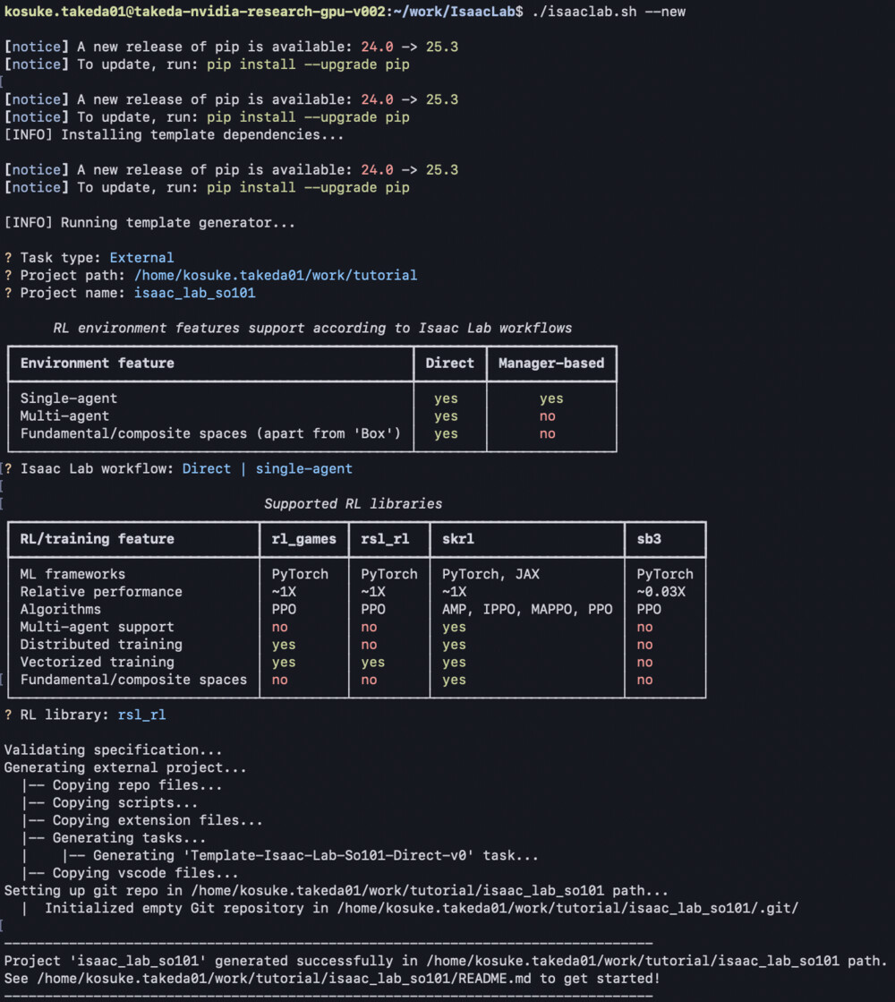
Task: Click the 'Direct' column header
Action: tap(449, 363)
